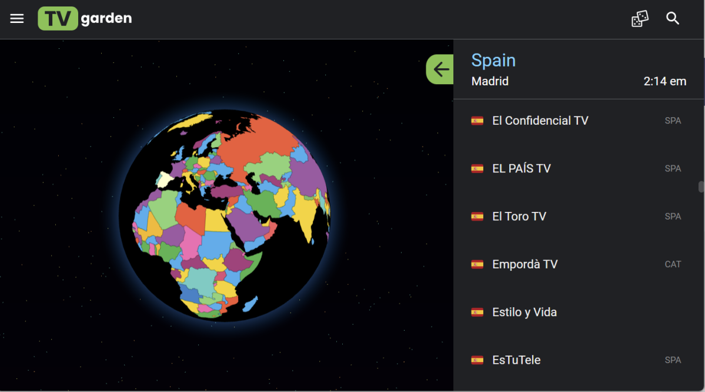
Task: Start the Estilo y Vida channel
Action: click(x=524, y=313)
